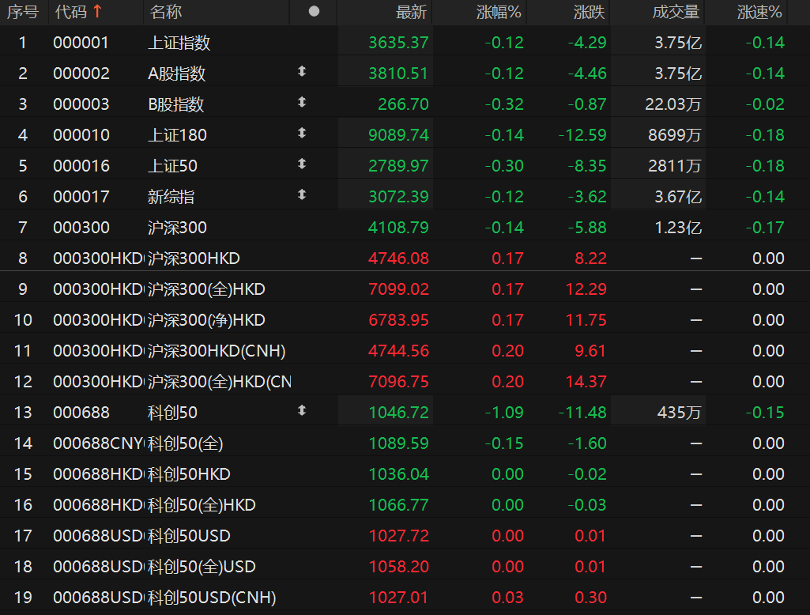This screenshot has height=615, width=810.
Task: Click the 涨跌 column header
Action: tap(590, 12)
